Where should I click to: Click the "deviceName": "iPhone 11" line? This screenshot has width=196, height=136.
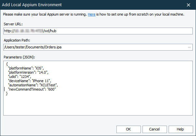[x=30, y=81]
